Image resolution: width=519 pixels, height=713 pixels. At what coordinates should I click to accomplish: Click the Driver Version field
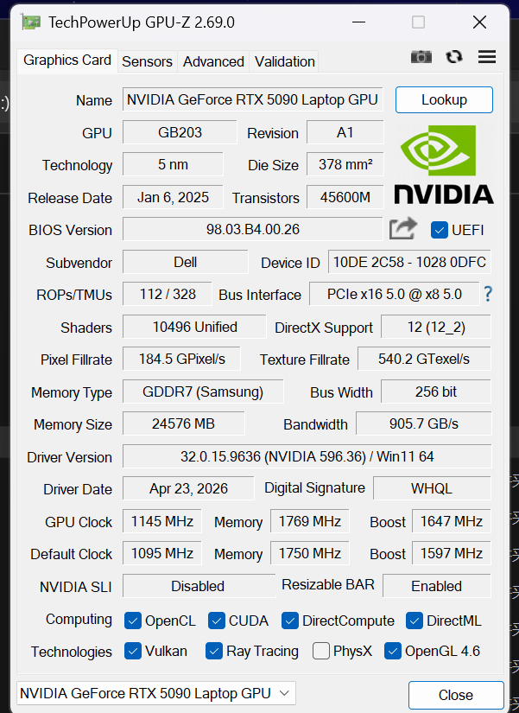pyautogui.click(x=307, y=456)
